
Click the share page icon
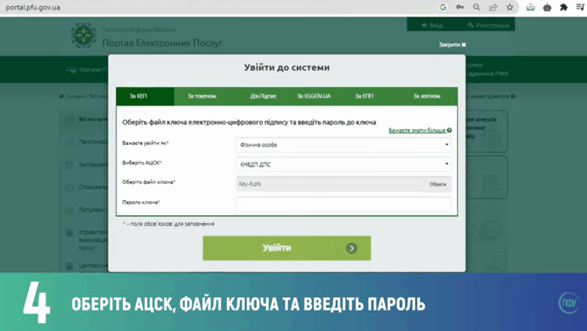(x=493, y=7)
